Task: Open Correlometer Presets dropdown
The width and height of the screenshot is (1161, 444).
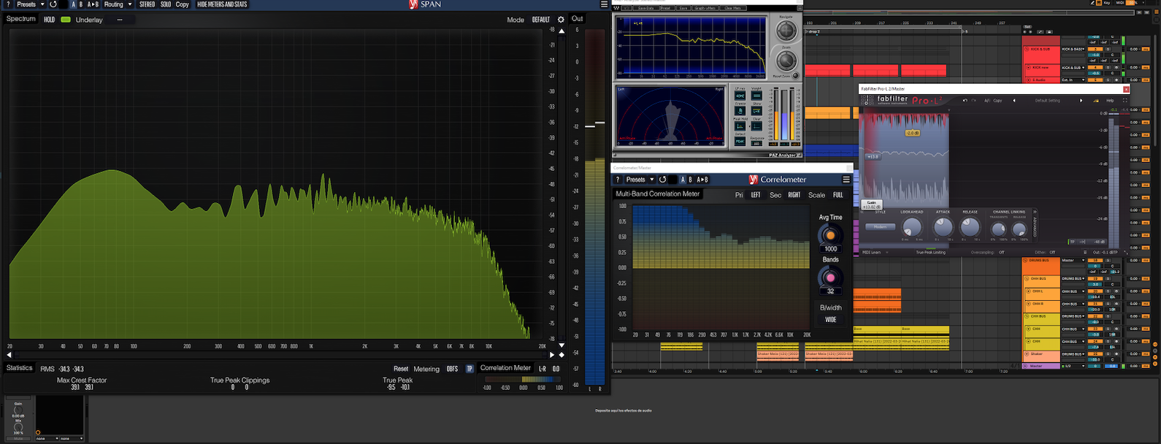Action: click(x=640, y=180)
